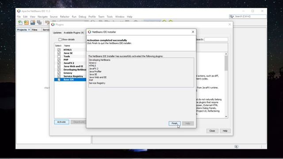The image size is (283, 159).
Task: Open the Run menu
Action: coord(74,17)
